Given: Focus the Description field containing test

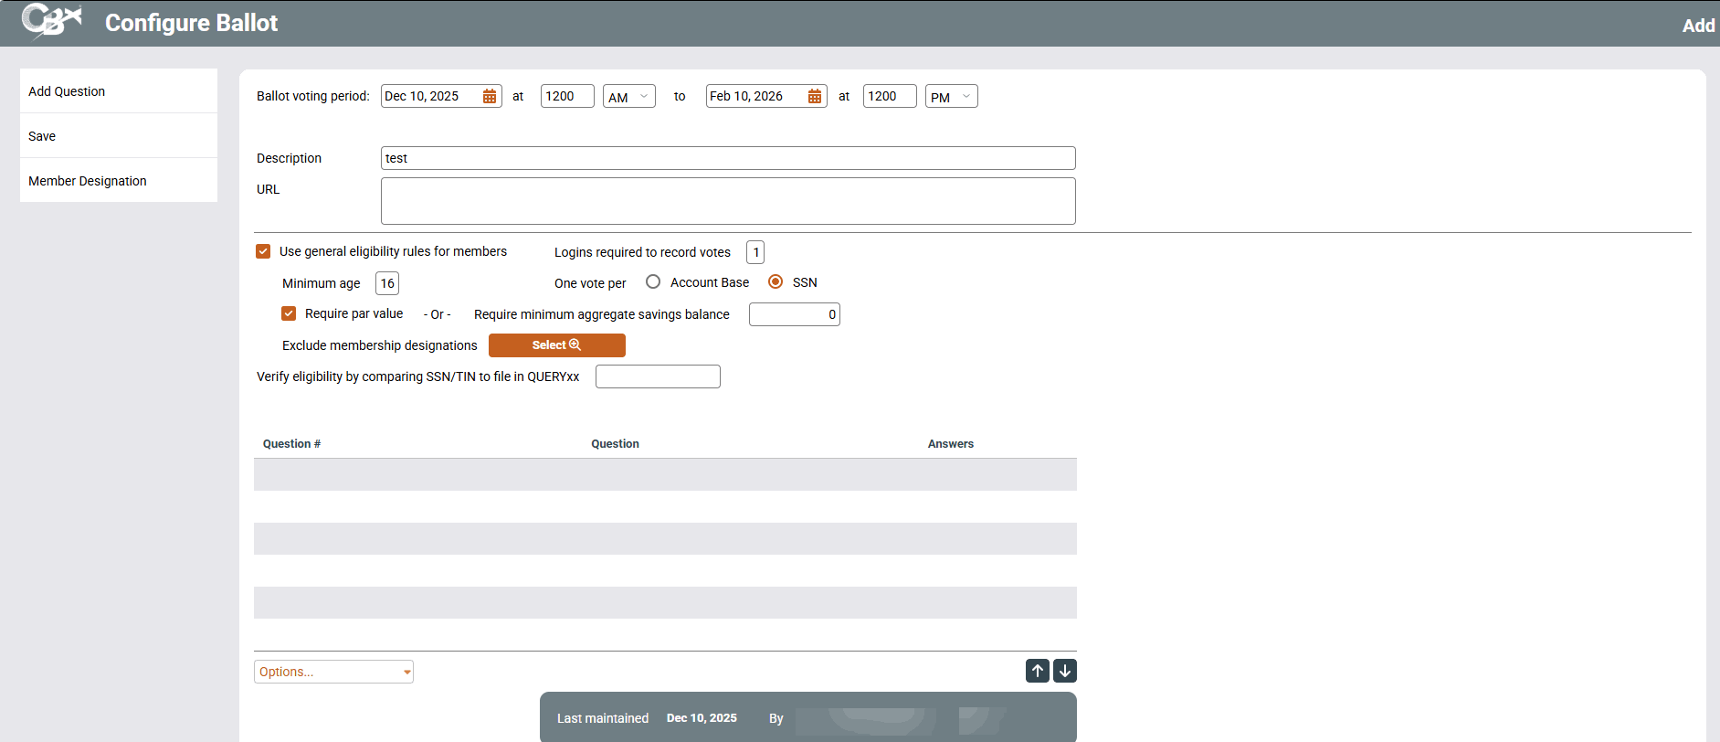Looking at the screenshot, I should (x=727, y=158).
